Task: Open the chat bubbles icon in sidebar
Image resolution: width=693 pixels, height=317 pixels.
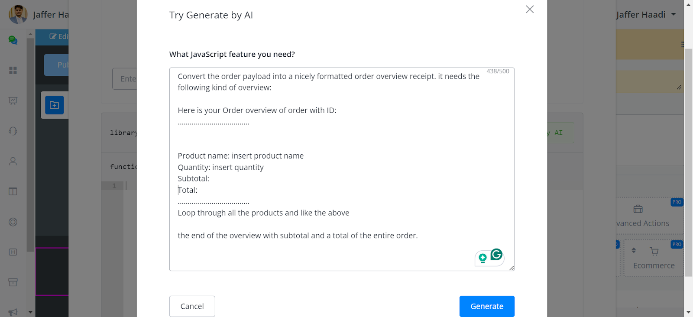Action: tap(13, 40)
